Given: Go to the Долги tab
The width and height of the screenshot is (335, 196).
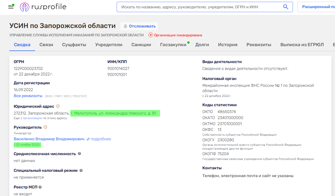Looking at the screenshot, I should point(202,45).
